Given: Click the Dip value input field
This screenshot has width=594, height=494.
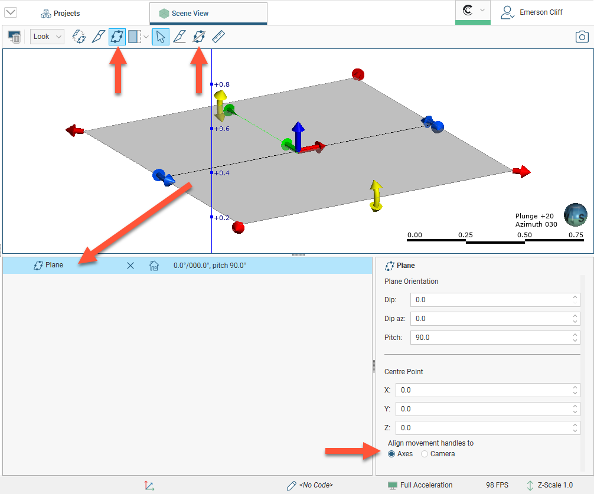Looking at the screenshot, I should click(491, 300).
